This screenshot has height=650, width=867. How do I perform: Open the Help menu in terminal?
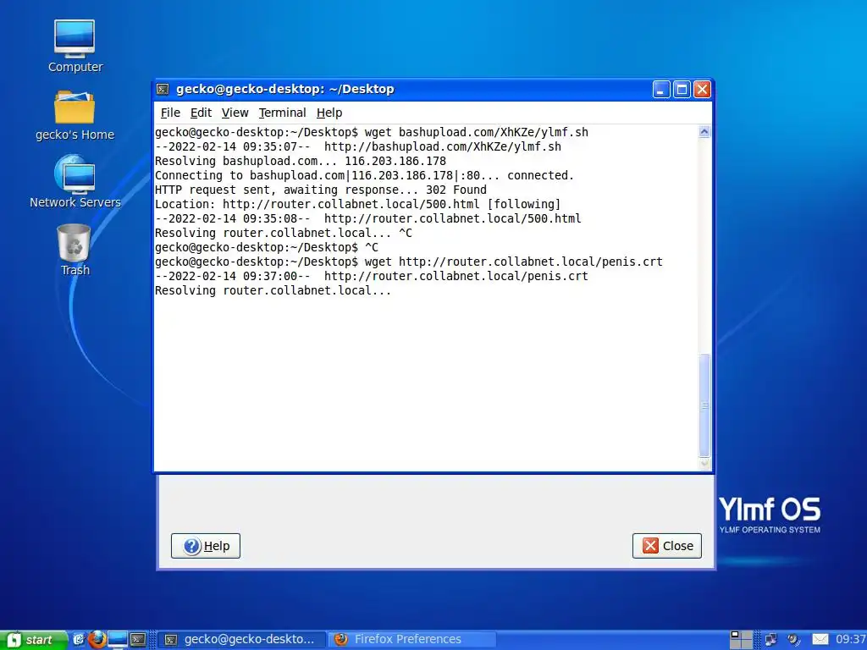329,113
